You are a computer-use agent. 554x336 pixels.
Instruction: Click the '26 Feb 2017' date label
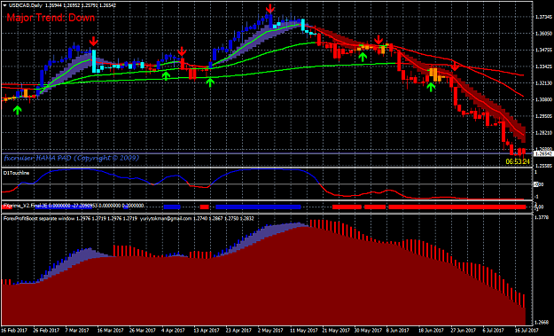pos(47,331)
